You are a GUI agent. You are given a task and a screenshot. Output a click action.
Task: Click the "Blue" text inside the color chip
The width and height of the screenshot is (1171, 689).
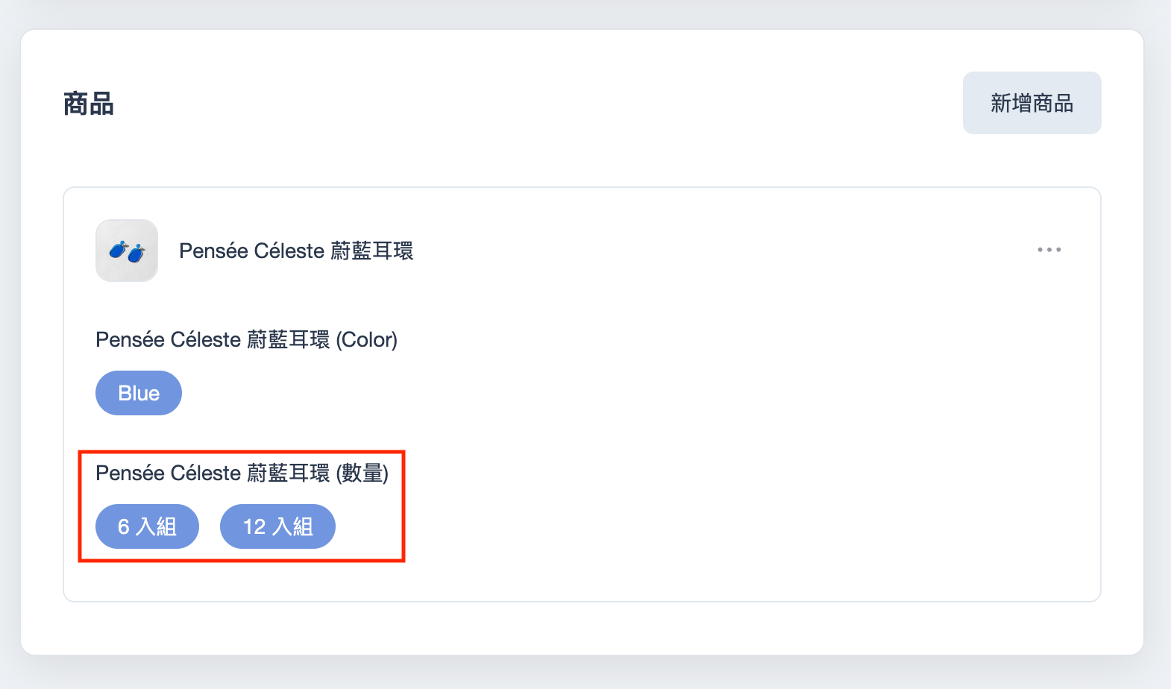pos(139,393)
